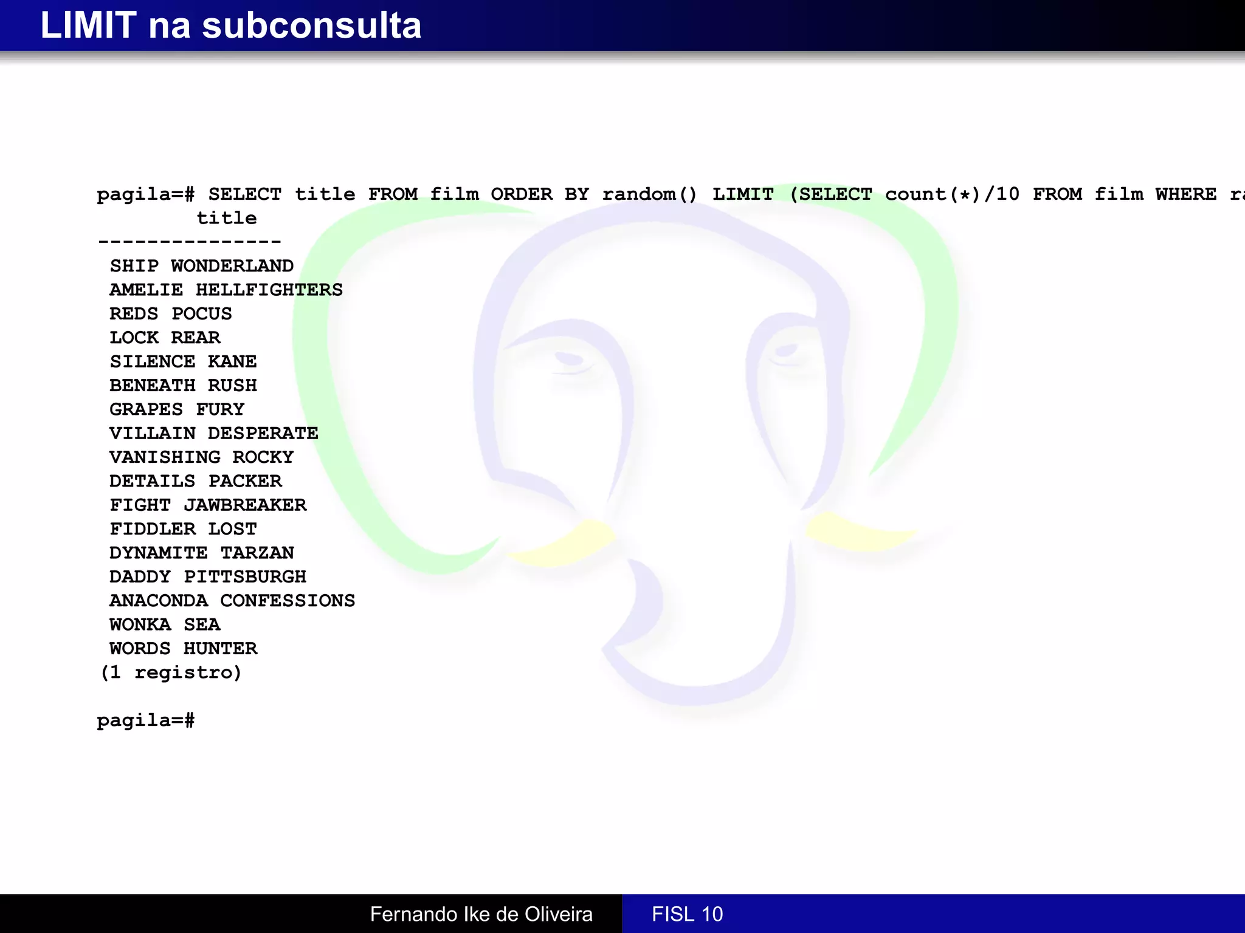Click the footer name 'Fernando Ike de Oliveira'

pyautogui.click(x=481, y=914)
